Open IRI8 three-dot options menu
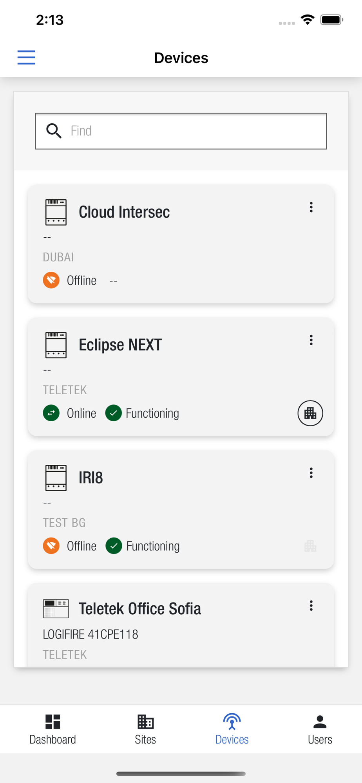The image size is (362, 783). [311, 473]
